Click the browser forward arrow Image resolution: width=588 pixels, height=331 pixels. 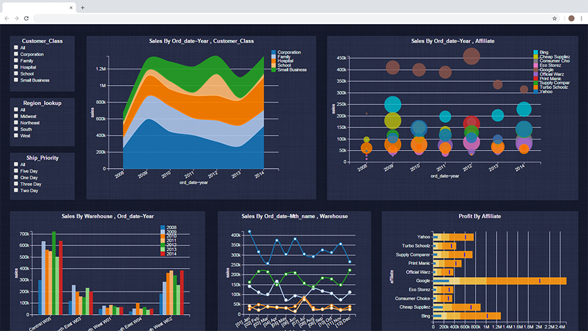16,18
